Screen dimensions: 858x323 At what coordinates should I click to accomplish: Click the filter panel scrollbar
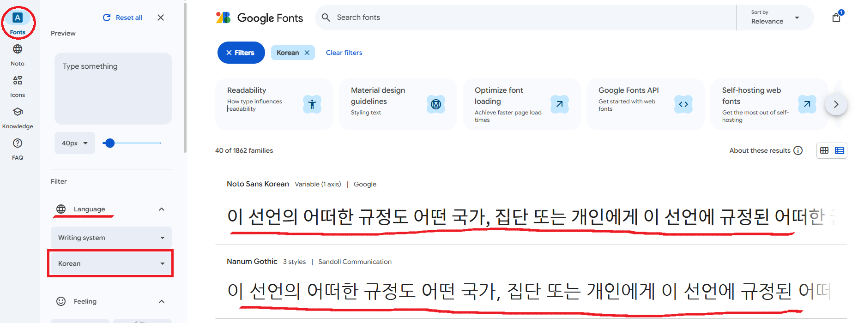[185, 78]
